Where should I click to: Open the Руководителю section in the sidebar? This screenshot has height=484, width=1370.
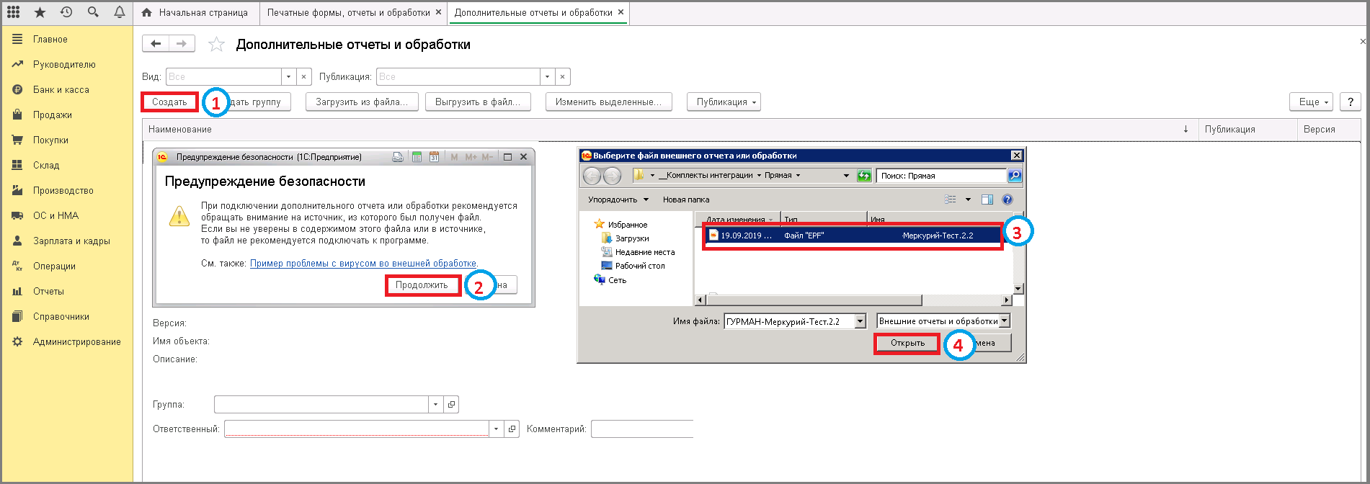[64, 64]
